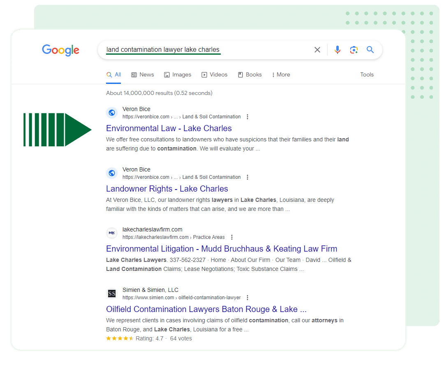This screenshot has height=370, width=444.
Task: Open three-dot menu for lakecharleslawfirm.com result
Action: (x=231, y=237)
